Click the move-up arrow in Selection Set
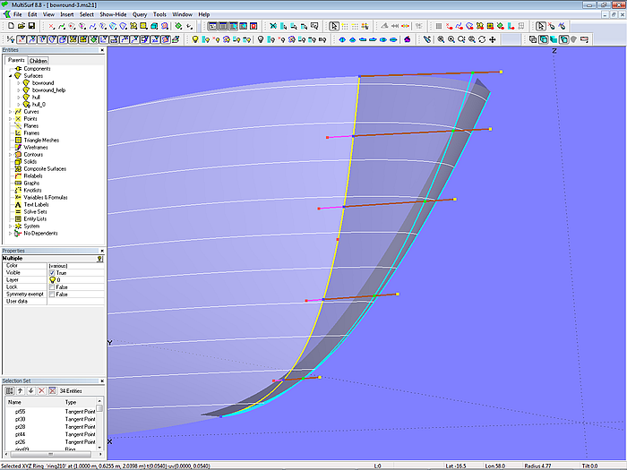This screenshot has width=627, height=470. (x=21, y=391)
